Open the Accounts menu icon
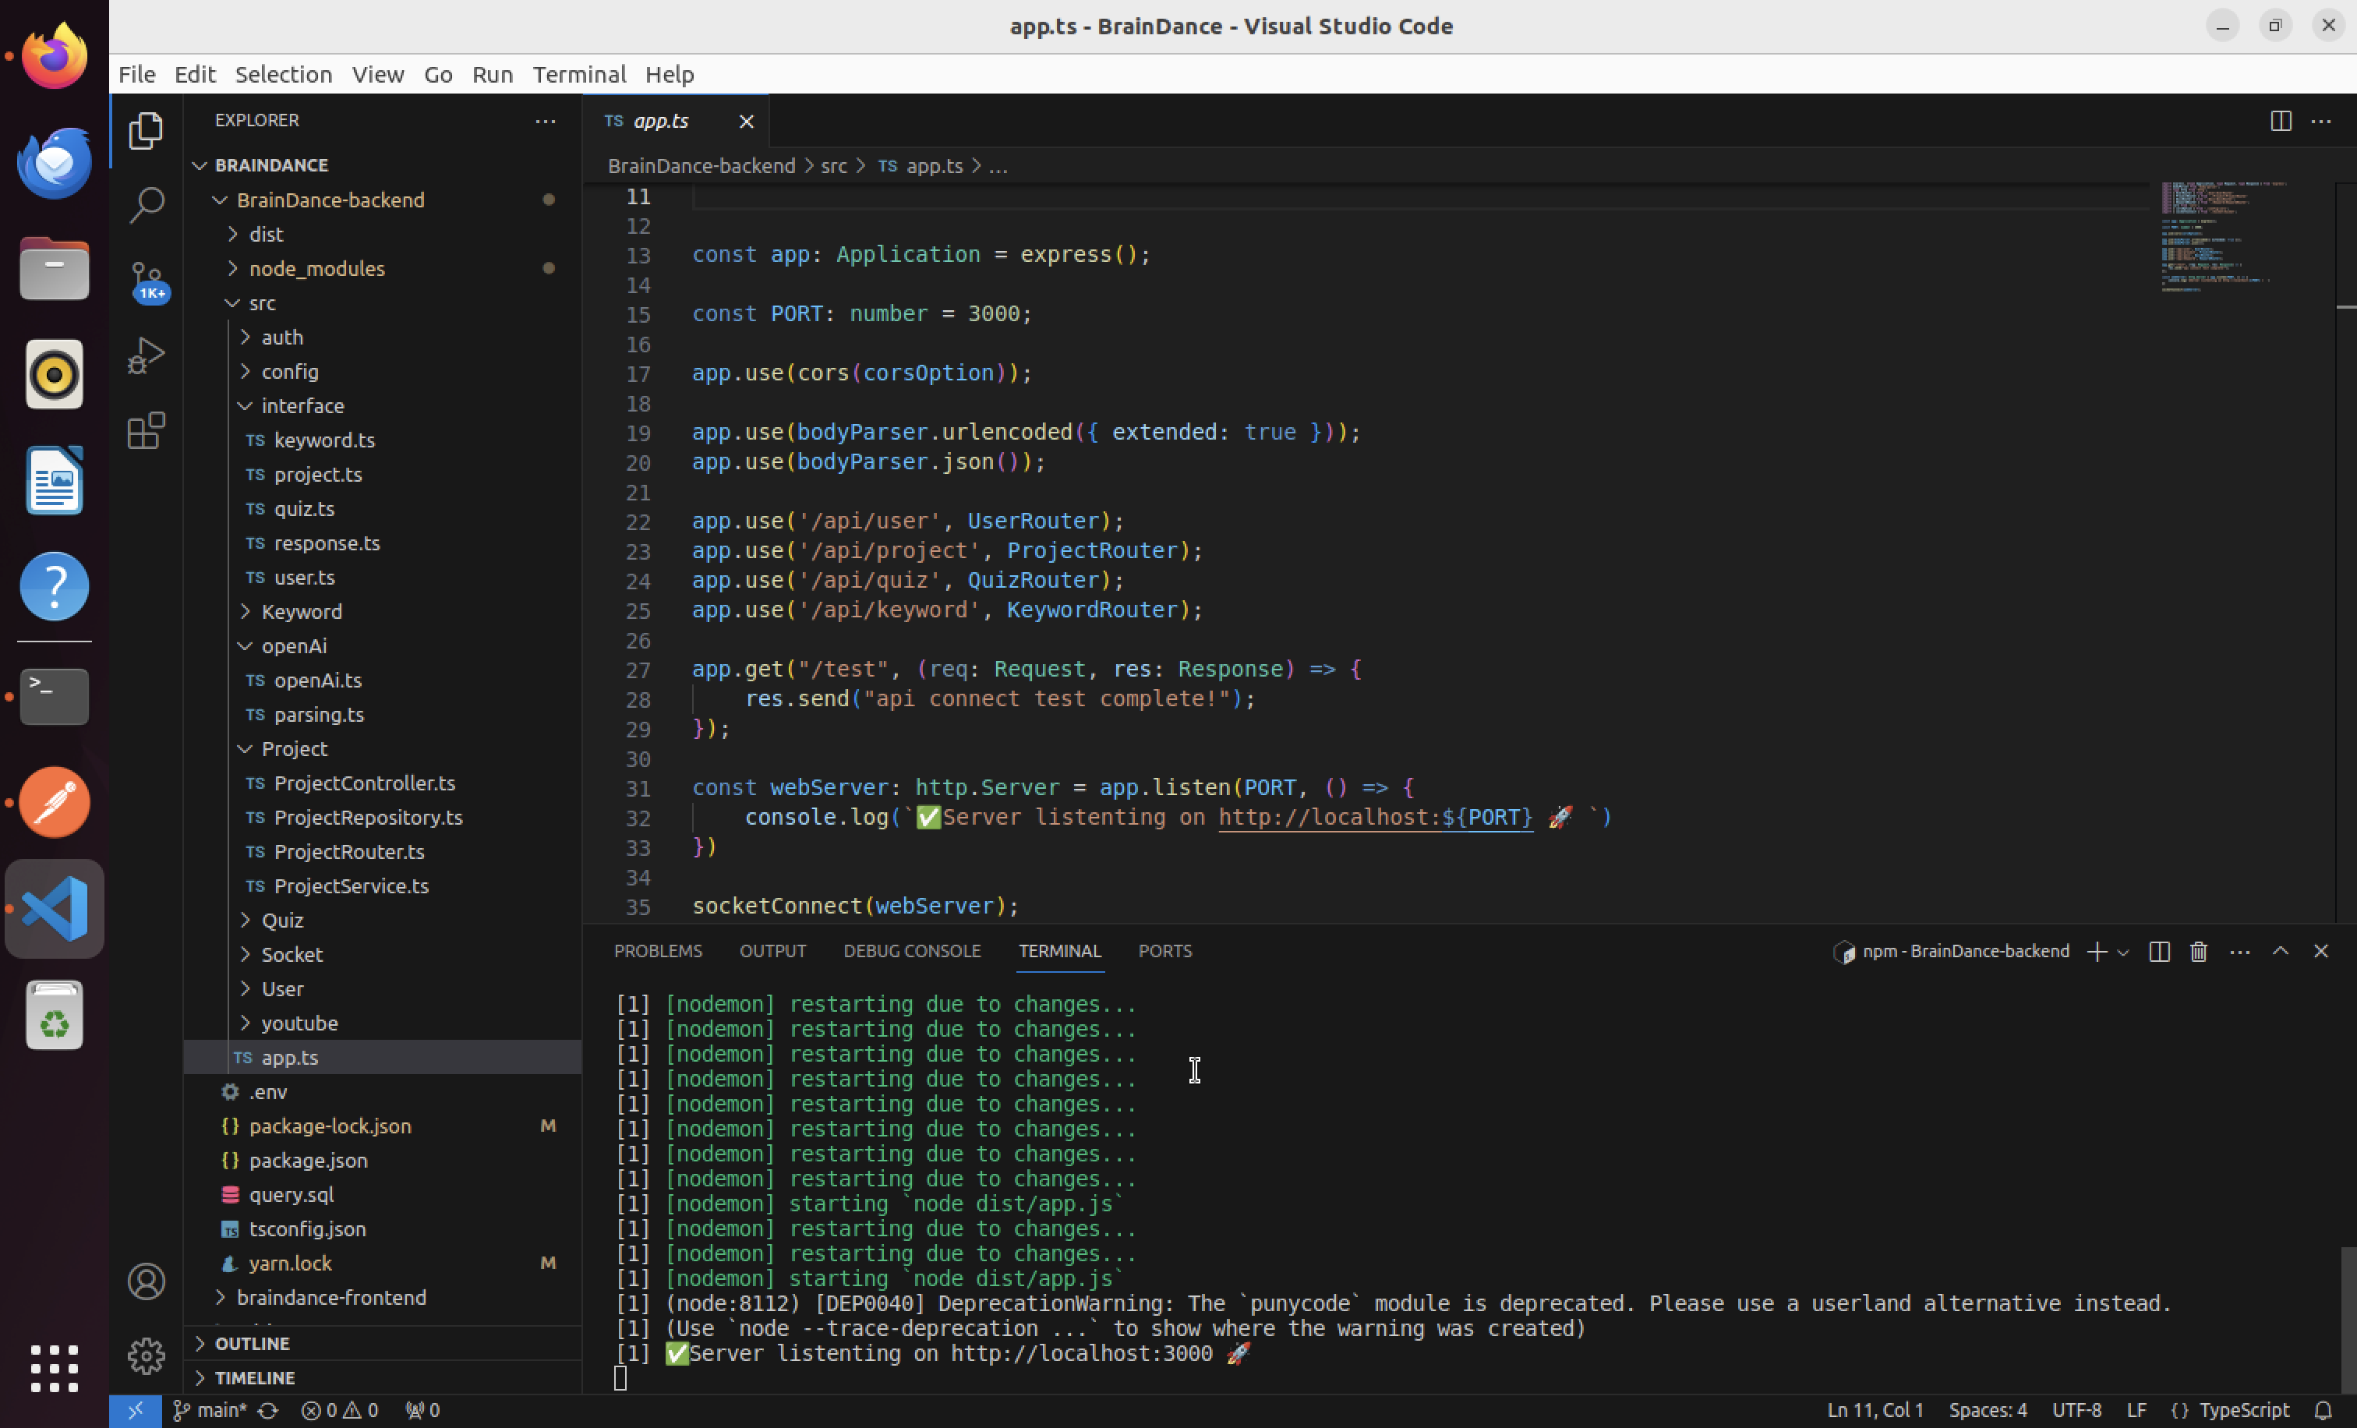This screenshot has width=2357, height=1428. [146, 1281]
